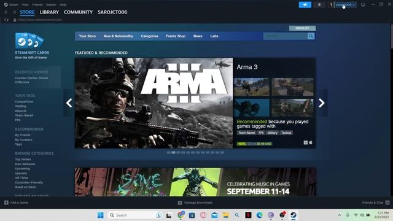The height and width of the screenshot is (221, 393).
Task: Open File Explorer from the taskbar
Action: coord(226,215)
